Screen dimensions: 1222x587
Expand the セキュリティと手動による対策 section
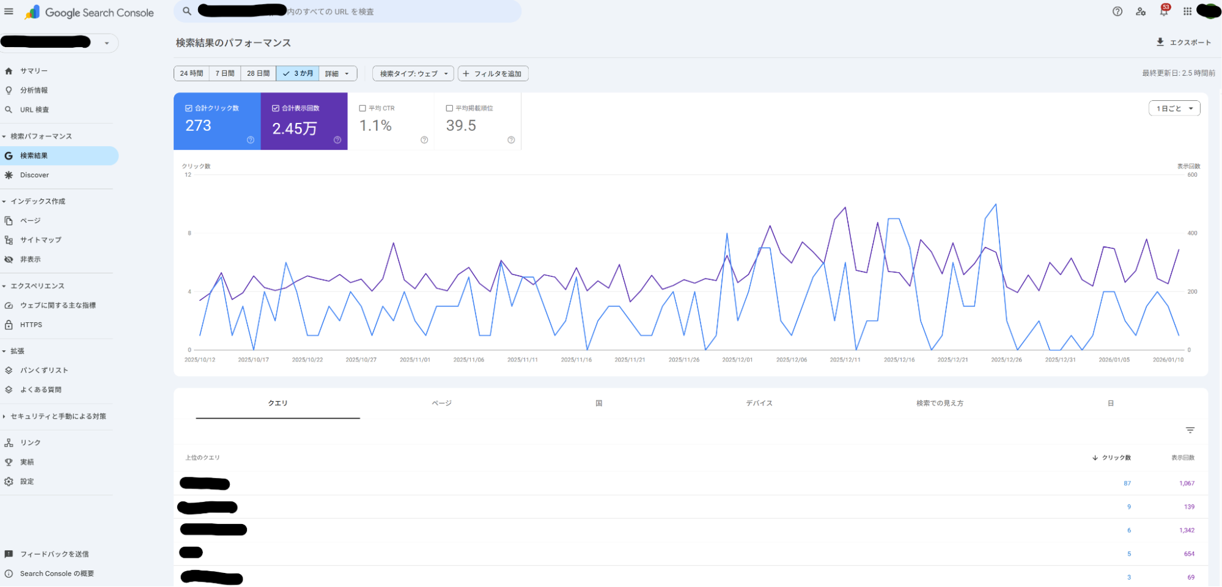pos(57,416)
